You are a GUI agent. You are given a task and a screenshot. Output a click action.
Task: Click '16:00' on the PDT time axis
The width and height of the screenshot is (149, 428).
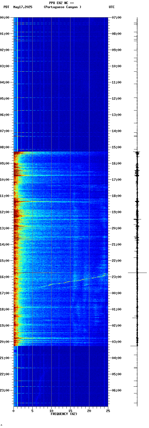pos(5,277)
